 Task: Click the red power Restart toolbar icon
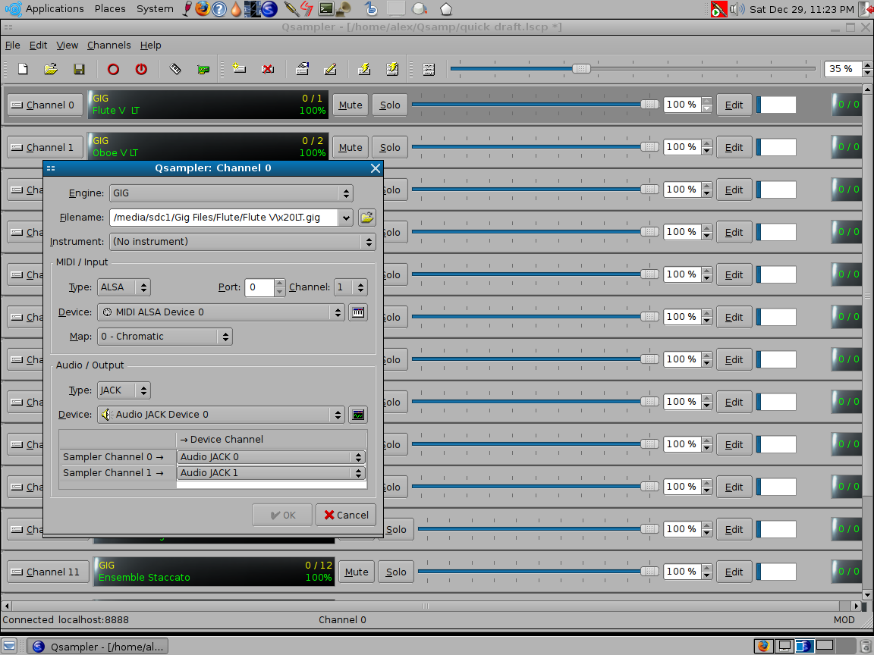pyautogui.click(x=141, y=69)
